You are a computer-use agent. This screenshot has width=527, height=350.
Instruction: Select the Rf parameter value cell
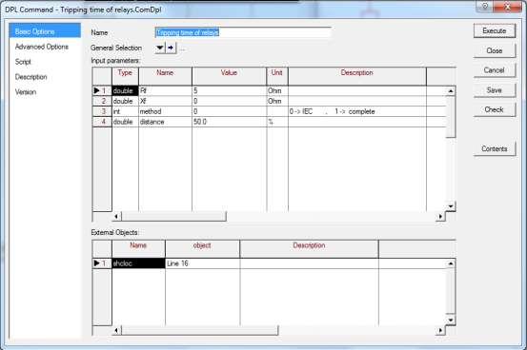pyautogui.click(x=230, y=91)
